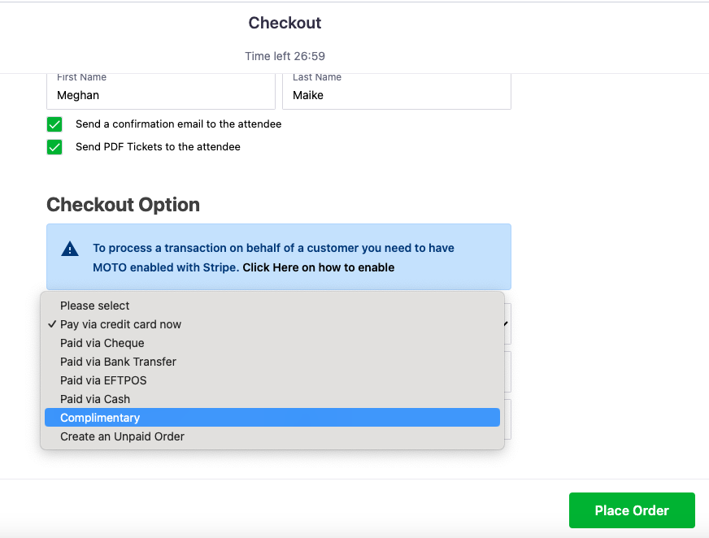The image size is (709, 538).
Task: Click the Last Name field containing Maike
Action: [397, 91]
